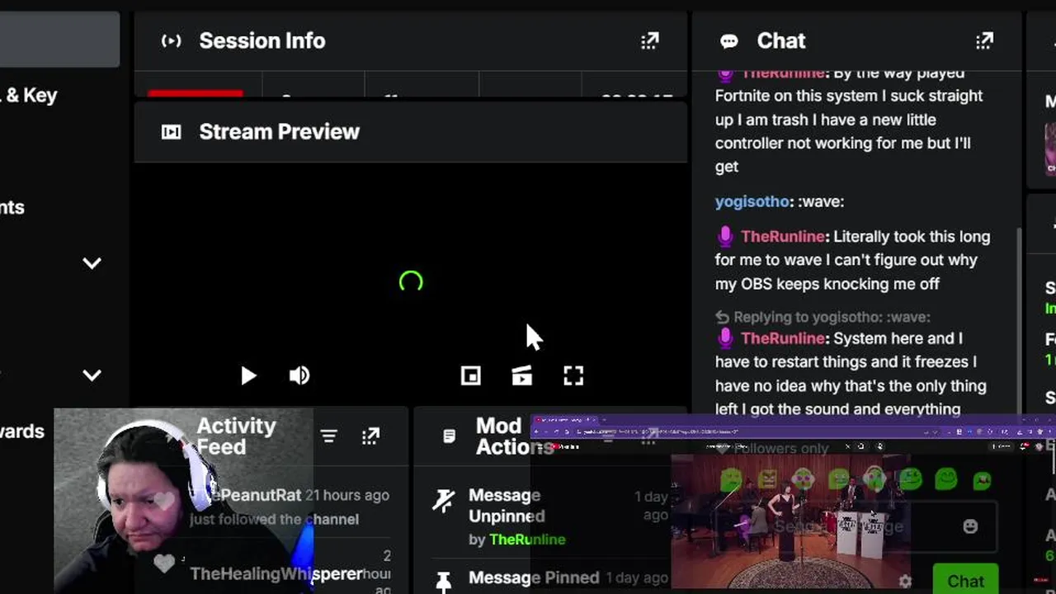Open the preview in mini player
Image resolution: width=1056 pixels, height=594 pixels.
click(471, 376)
